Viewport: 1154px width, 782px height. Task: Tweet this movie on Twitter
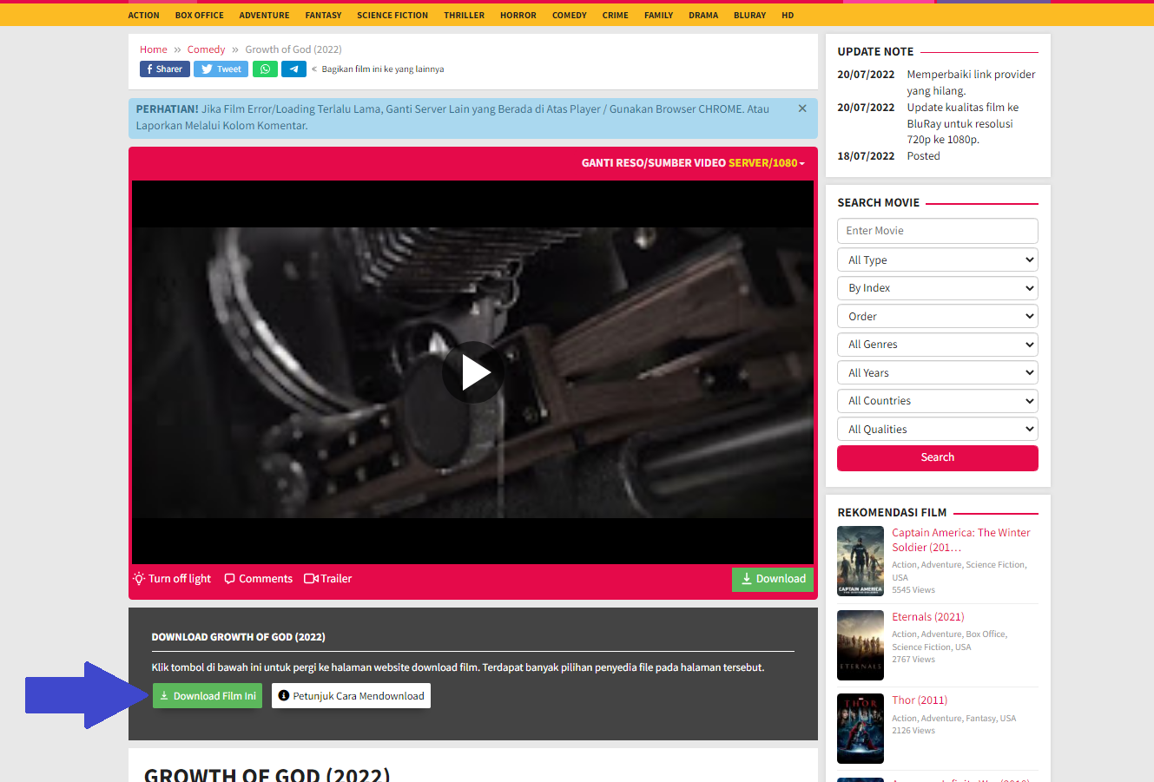pos(221,69)
